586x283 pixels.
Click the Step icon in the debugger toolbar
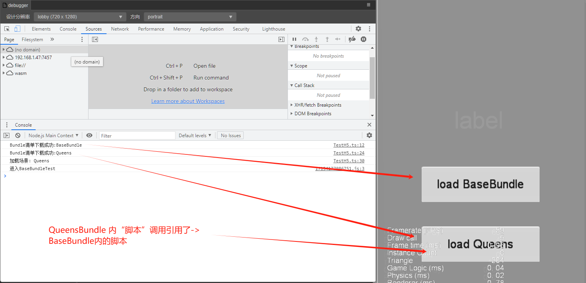(338, 39)
